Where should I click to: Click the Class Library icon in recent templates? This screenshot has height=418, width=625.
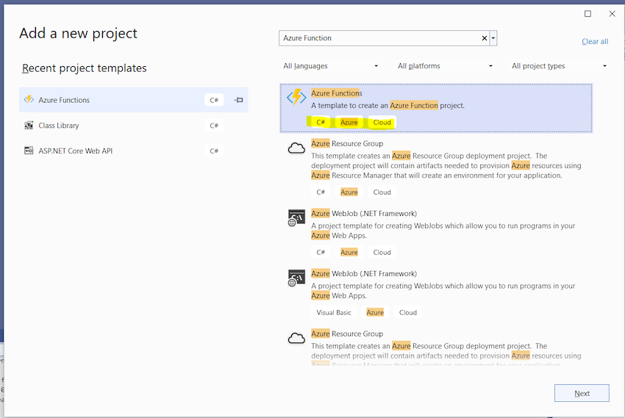pyautogui.click(x=29, y=126)
